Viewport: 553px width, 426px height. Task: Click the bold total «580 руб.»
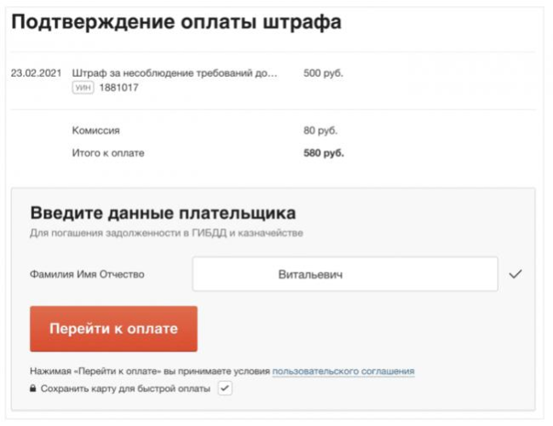coord(323,153)
